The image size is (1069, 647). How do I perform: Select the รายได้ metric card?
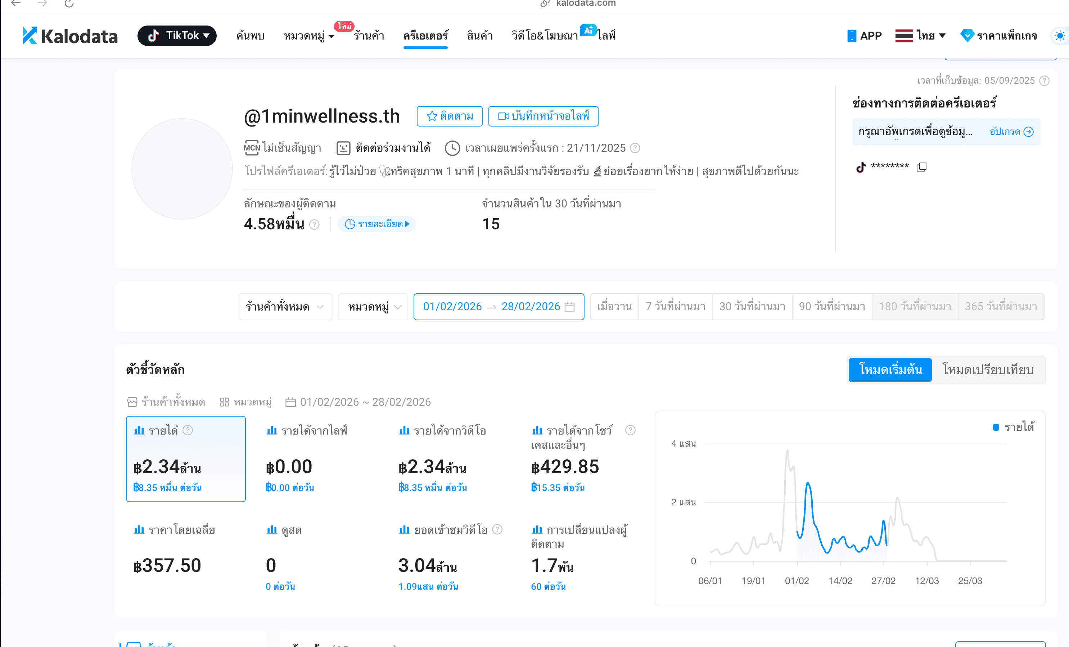186,459
